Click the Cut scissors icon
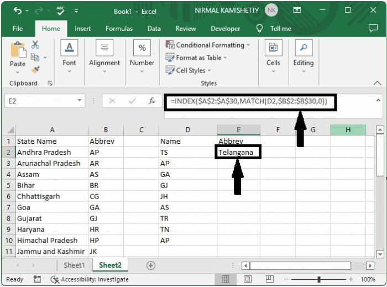 point(35,45)
